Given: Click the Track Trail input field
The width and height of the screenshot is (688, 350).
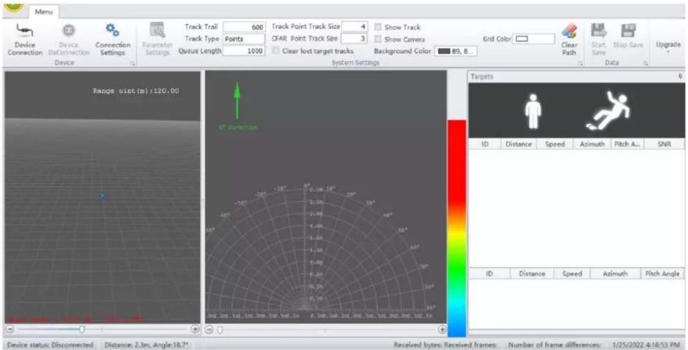Looking at the screenshot, I should pyautogui.click(x=244, y=27).
